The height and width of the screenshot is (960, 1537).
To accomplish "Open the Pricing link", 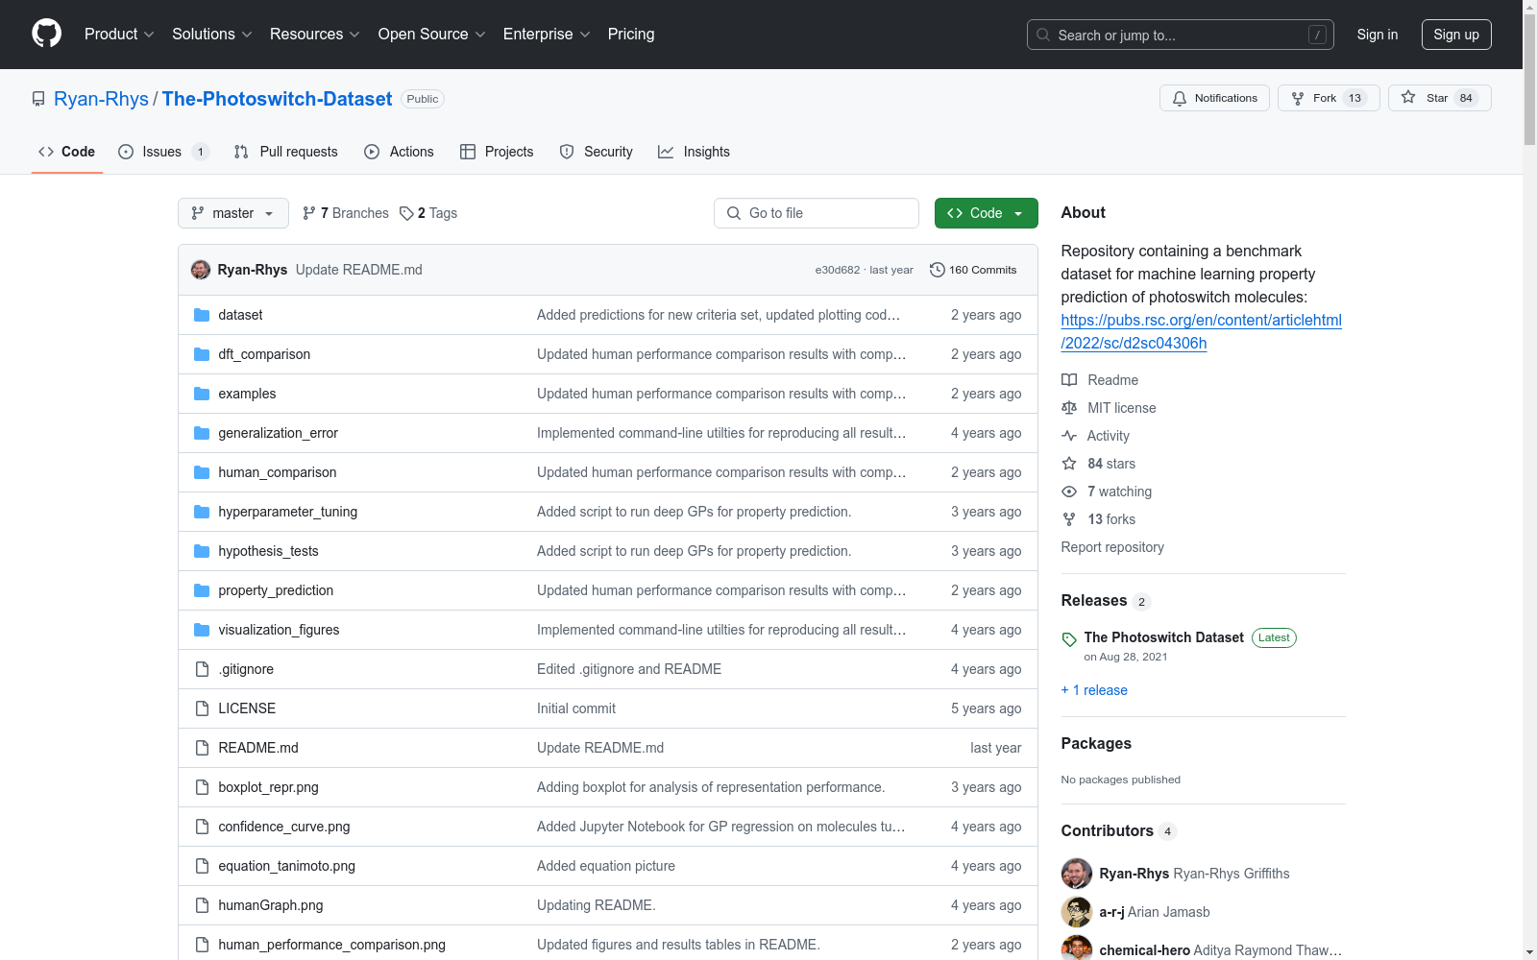I will coord(631,34).
